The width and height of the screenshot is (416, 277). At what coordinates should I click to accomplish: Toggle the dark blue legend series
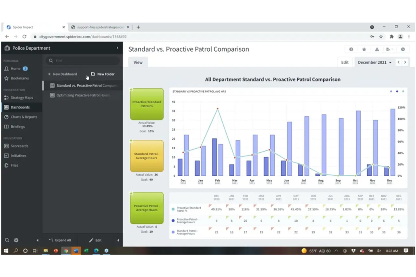[397, 91]
